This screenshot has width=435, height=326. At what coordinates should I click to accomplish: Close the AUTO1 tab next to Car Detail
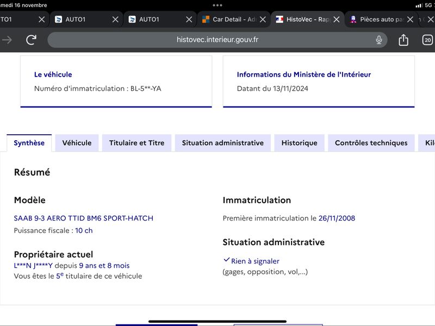[189, 20]
